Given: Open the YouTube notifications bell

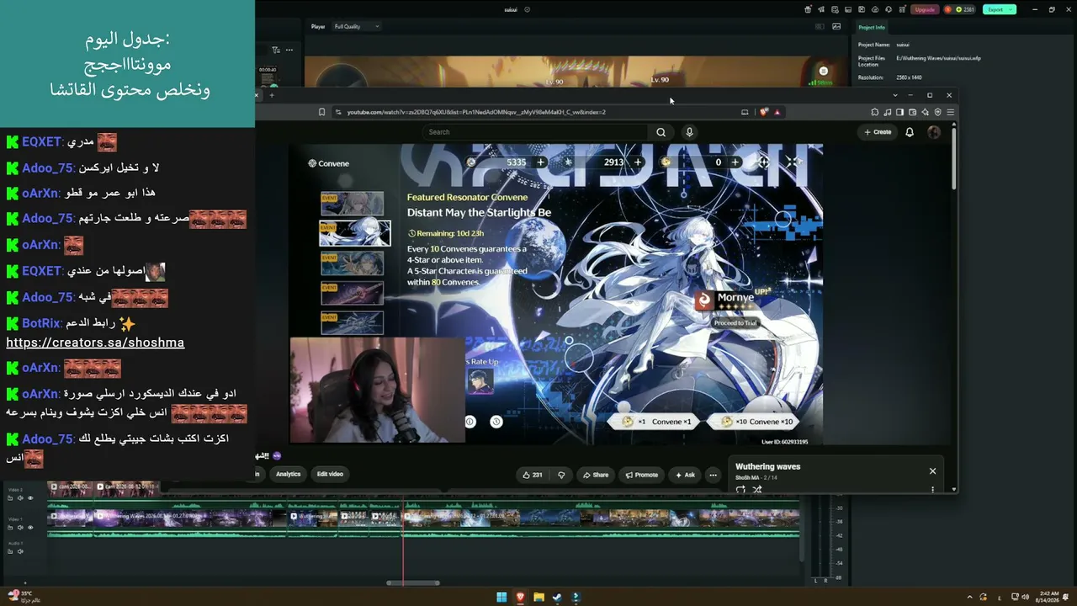Looking at the screenshot, I should 910,132.
